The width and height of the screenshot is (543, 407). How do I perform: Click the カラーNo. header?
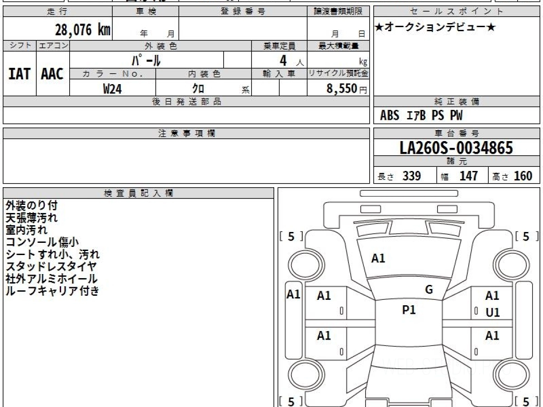point(113,74)
